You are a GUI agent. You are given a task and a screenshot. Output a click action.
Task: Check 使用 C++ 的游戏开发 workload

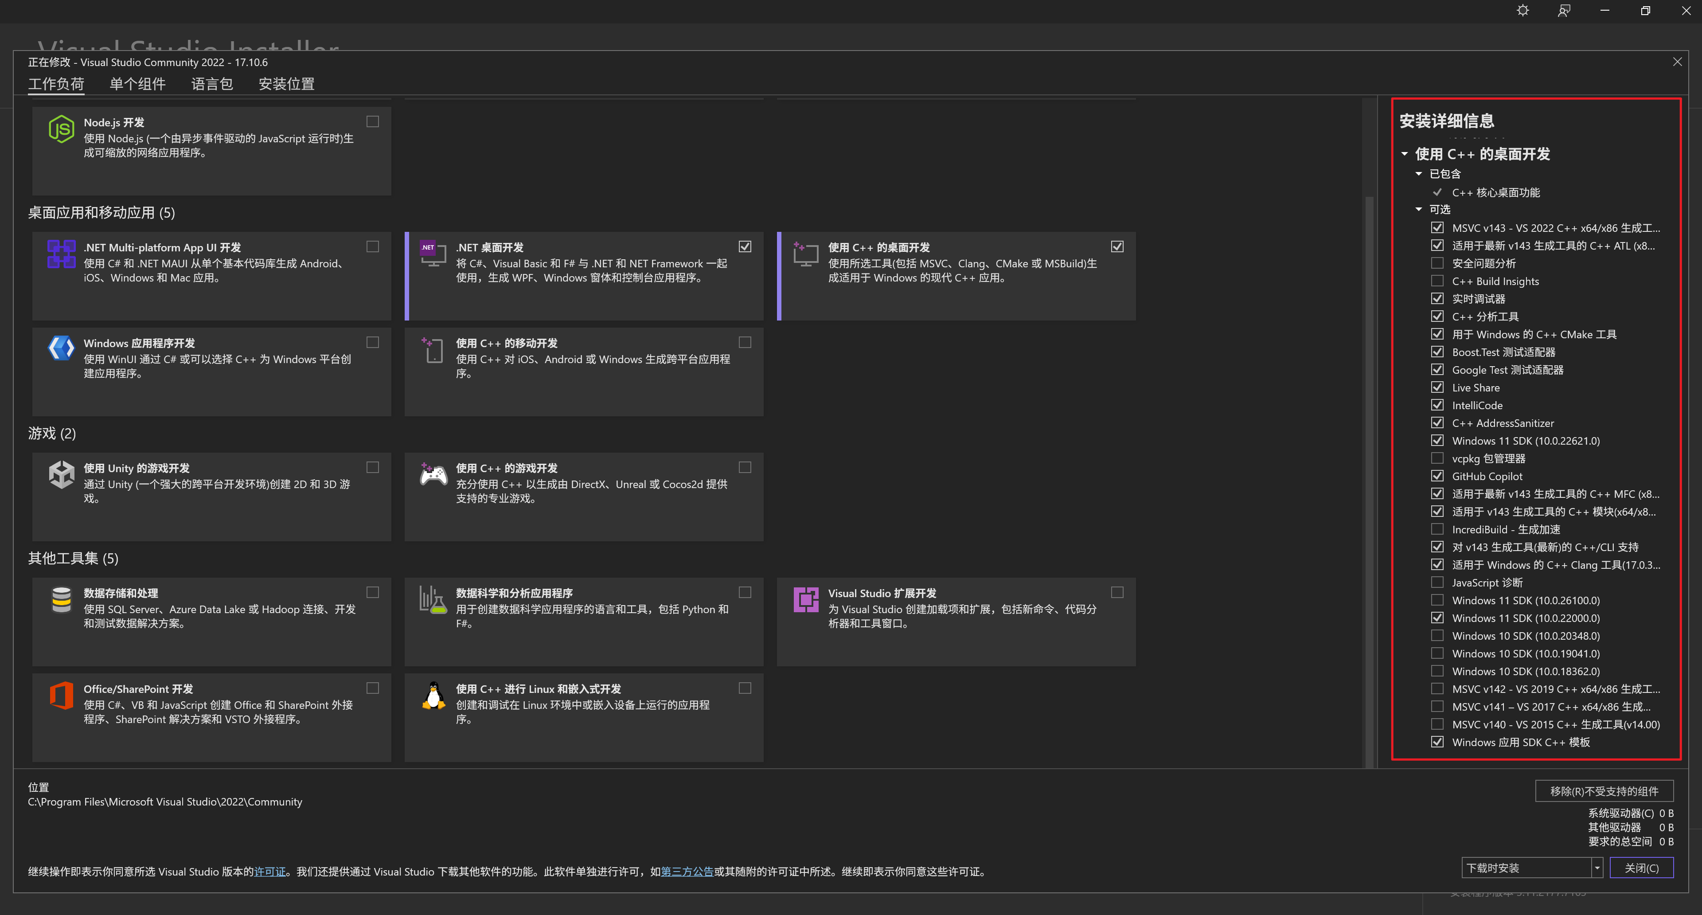pos(745,467)
